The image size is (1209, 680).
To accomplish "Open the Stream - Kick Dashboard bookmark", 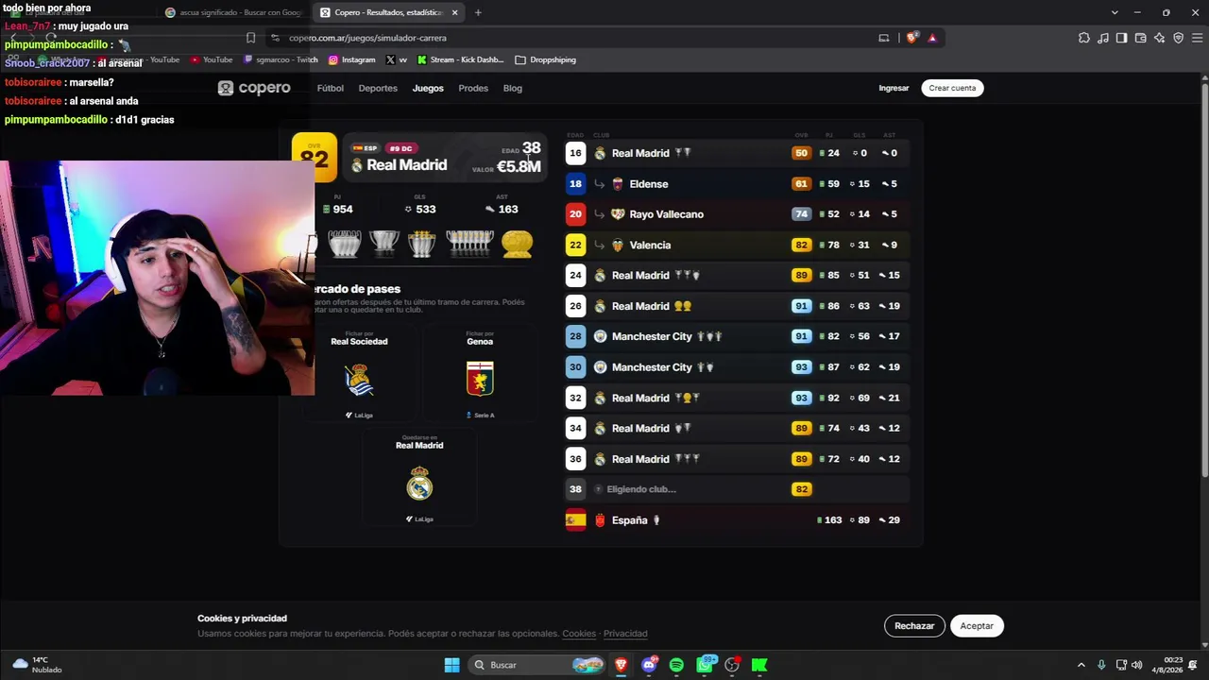I will pos(460,59).
